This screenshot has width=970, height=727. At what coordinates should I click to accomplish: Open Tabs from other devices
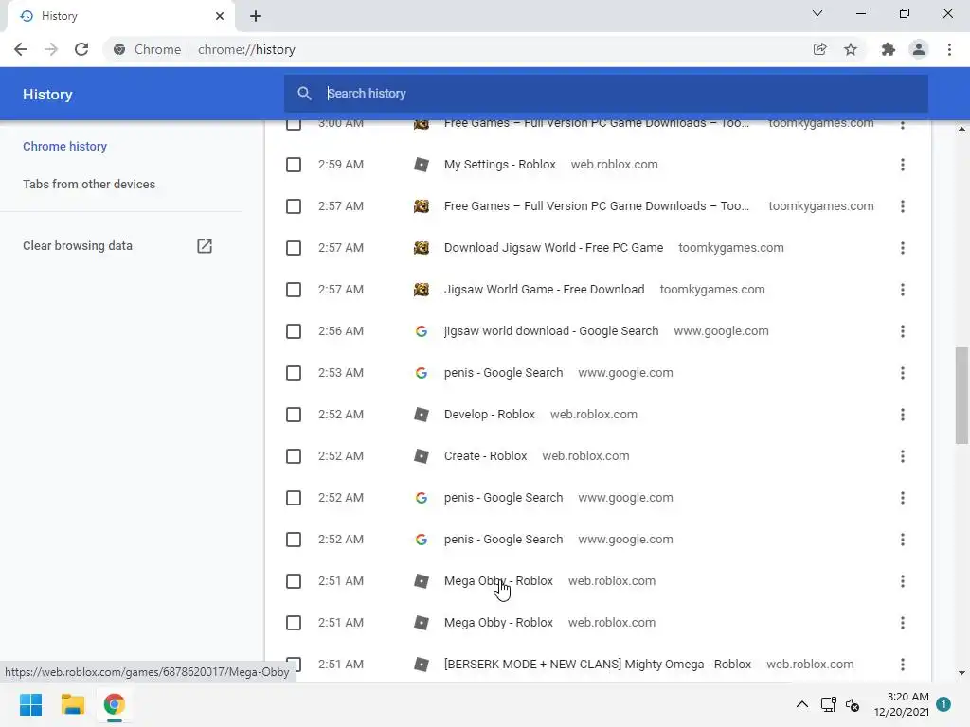(x=89, y=185)
